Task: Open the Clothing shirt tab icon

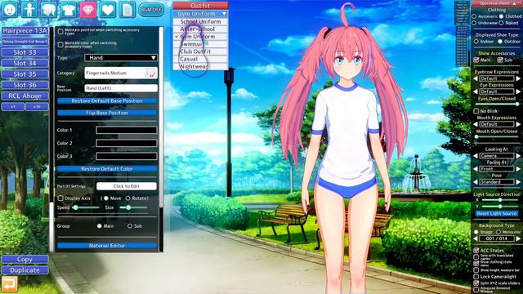Action: click(x=69, y=10)
